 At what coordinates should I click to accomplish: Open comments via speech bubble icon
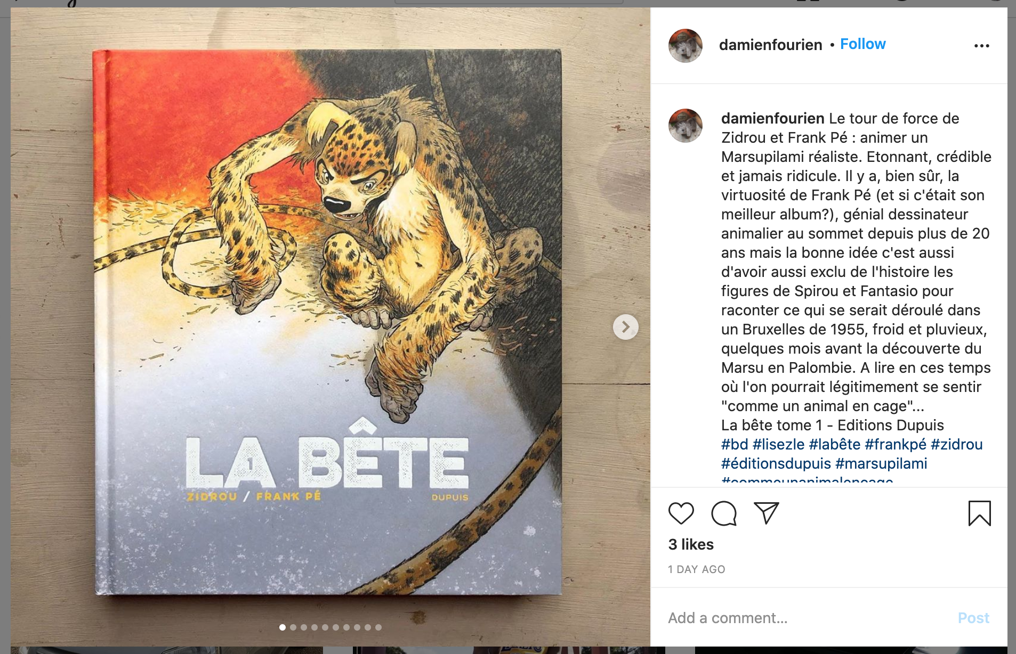coord(723,513)
